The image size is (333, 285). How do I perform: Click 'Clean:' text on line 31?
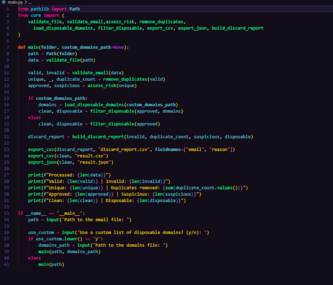[56, 200]
